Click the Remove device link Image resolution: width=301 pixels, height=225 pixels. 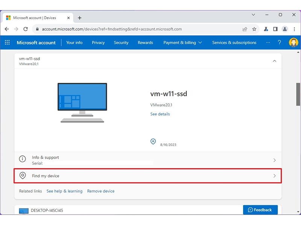101,191
